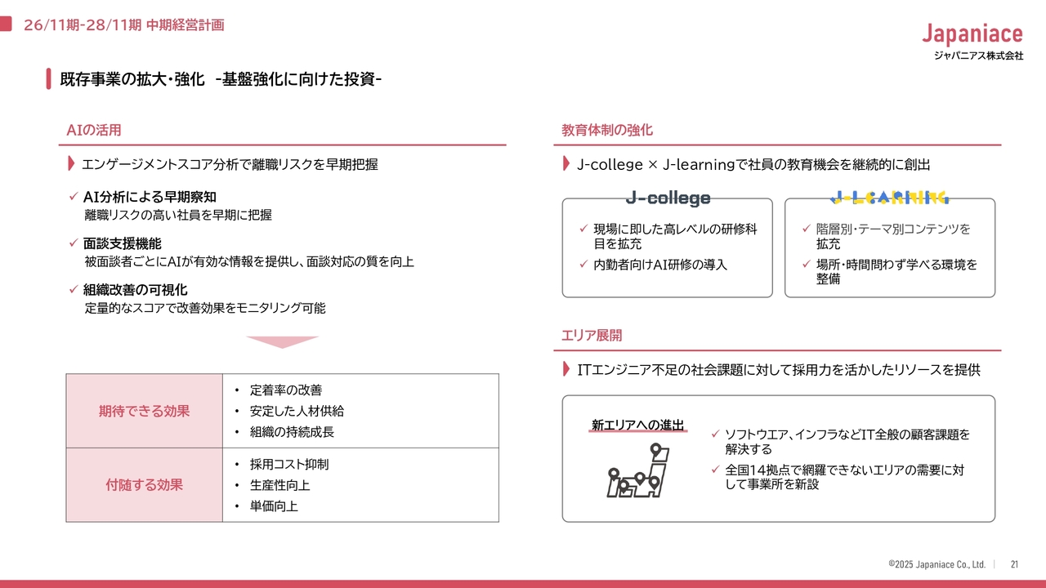Click the checkmark next to AI分析による早期察知
The image size is (1046, 588).
click(x=73, y=196)
